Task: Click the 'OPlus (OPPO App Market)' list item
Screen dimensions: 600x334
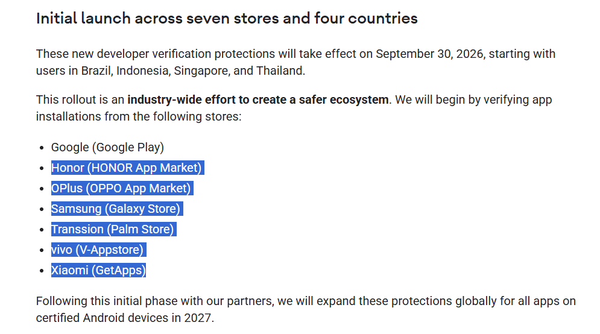Action: [x=121, y=188]
